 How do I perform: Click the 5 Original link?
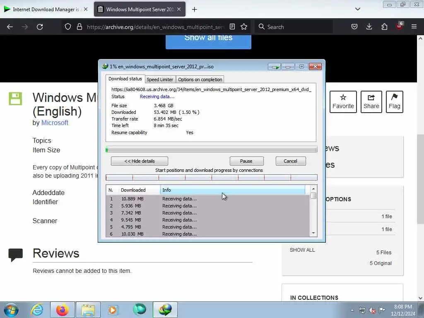pos(381,263)
